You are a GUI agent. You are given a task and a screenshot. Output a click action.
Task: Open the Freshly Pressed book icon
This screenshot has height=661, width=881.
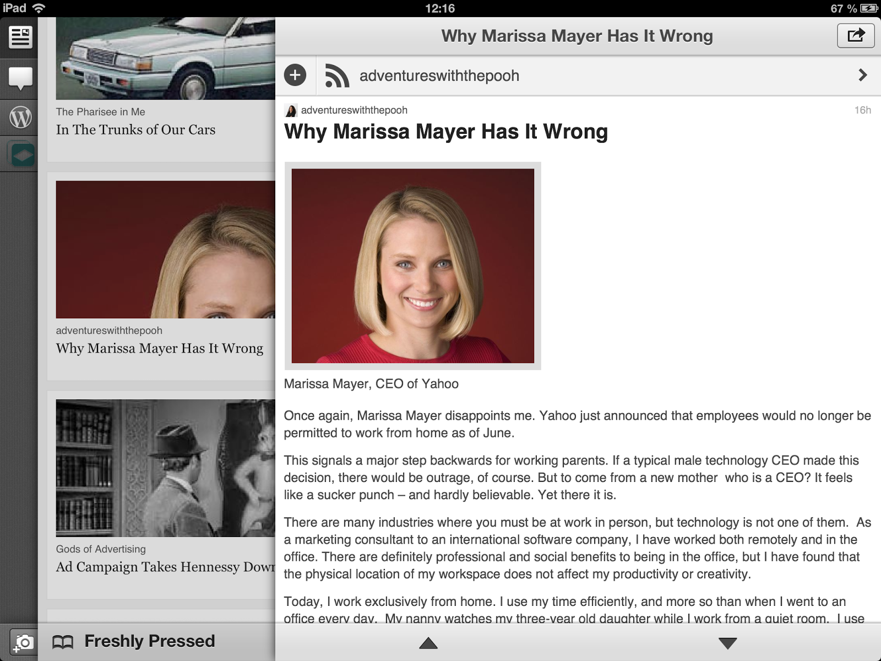click(63, 642)
